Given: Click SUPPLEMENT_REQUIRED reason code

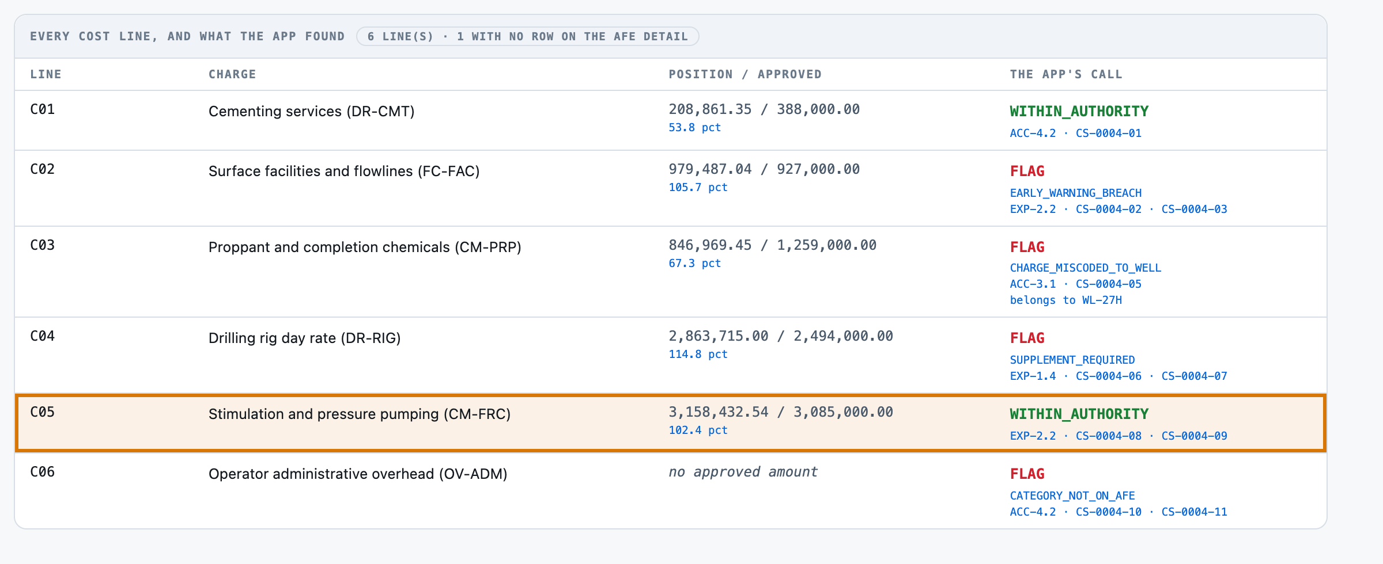Looking at the screenshot, I should click(1072, 360).
